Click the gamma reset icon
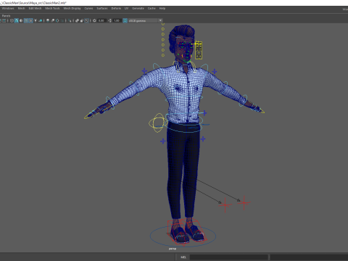 point(109,20)
